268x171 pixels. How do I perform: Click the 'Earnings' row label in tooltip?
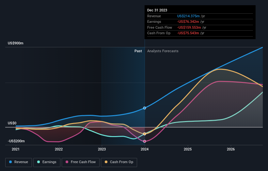point(154,22)
